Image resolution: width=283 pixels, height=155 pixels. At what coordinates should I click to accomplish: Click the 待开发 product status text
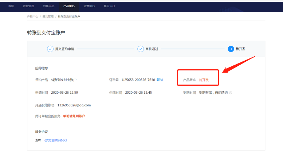tap(204, 79)
